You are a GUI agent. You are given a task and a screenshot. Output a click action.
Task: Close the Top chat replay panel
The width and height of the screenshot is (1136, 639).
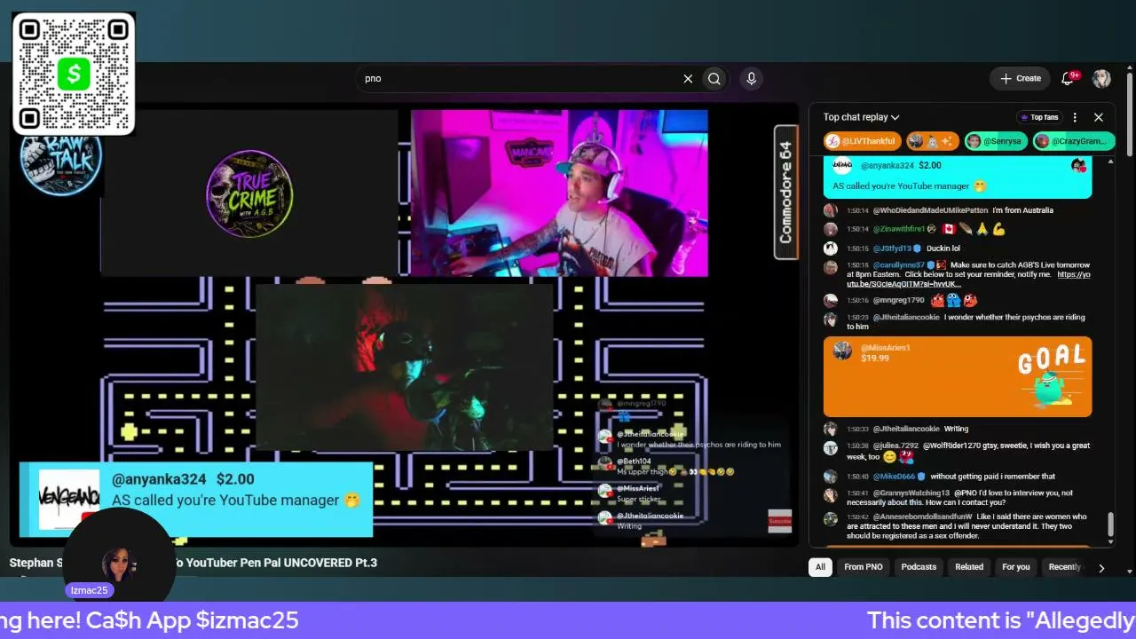point(1098,117)
